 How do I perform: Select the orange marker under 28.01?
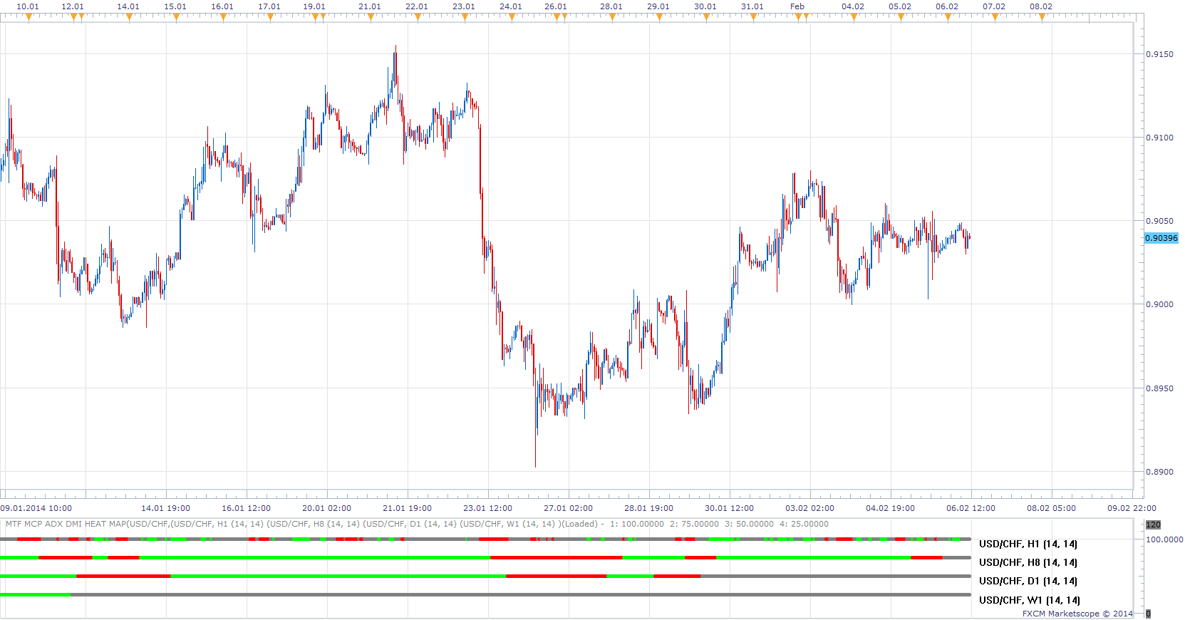[612, 18]
